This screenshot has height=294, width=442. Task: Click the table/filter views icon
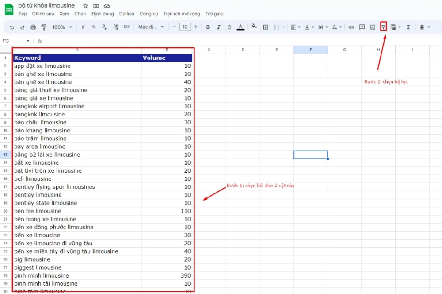(x=394, y=27)
